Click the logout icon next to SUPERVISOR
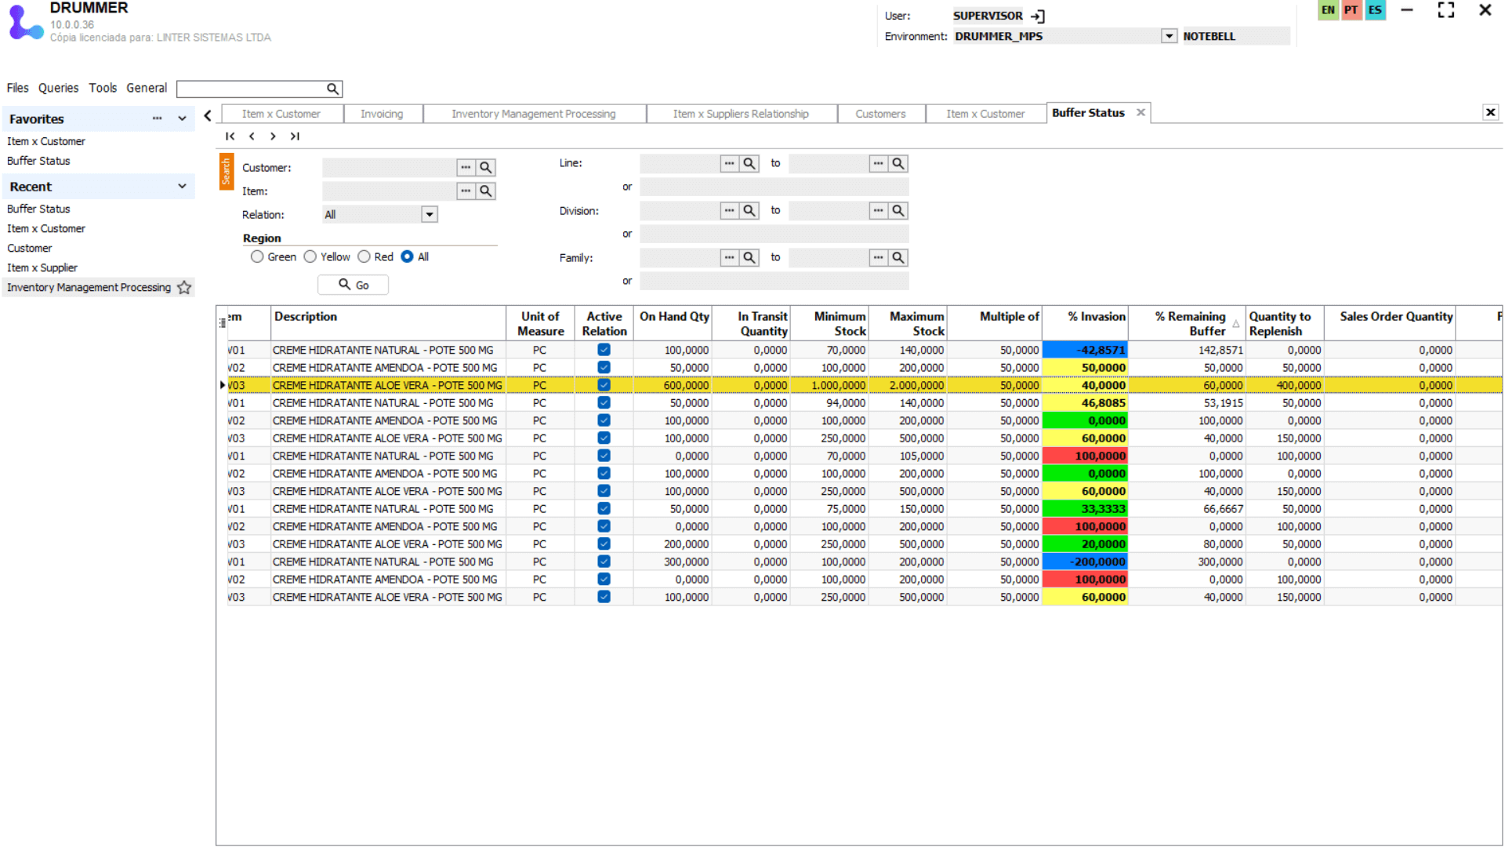This screenshot has width=1505, height=847. tap(1038, 16)
